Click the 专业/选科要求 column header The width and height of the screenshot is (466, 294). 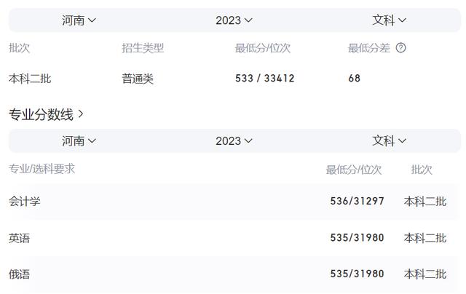click(x=42, y=169)
